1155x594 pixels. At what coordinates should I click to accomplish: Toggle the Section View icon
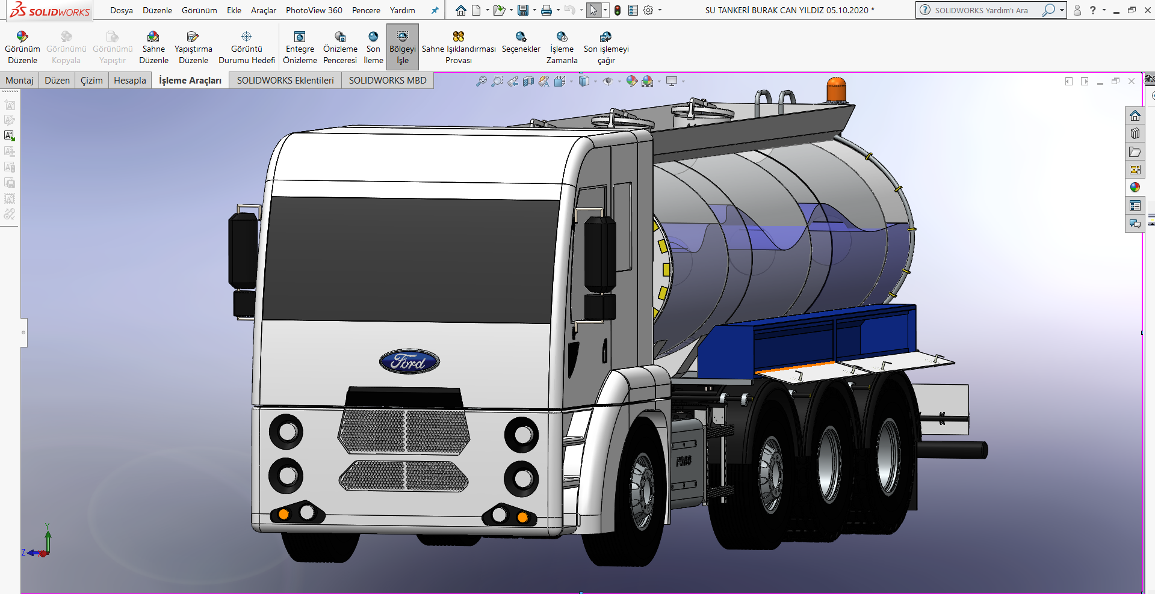tap(528, 81)
